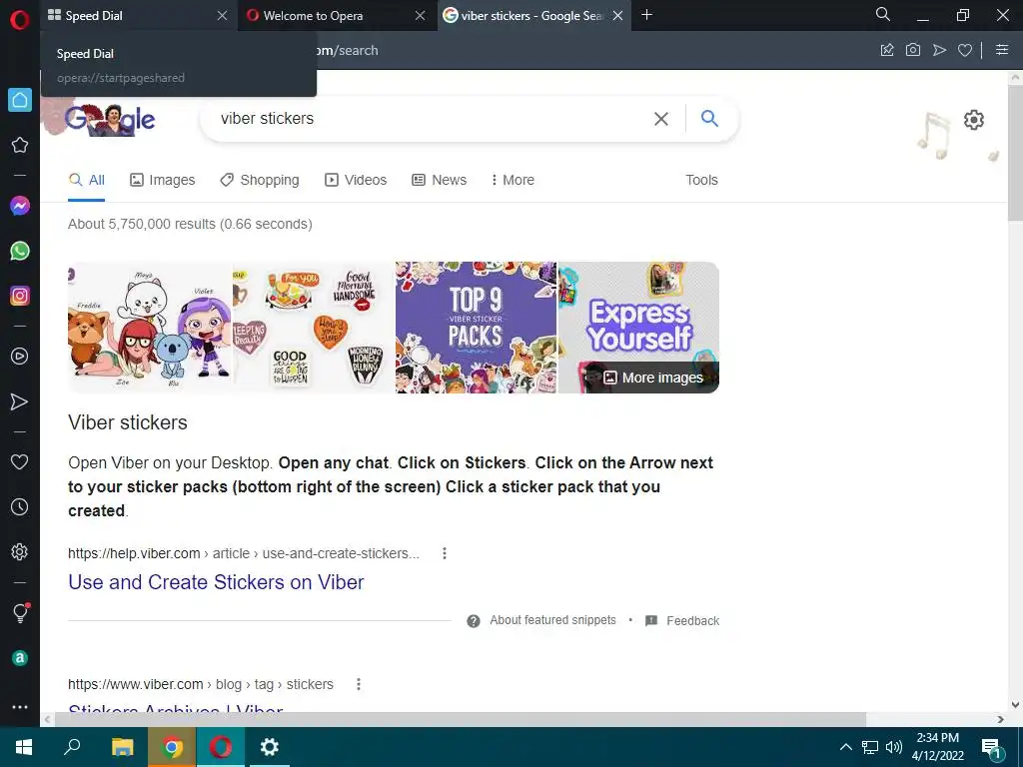The image size is (1023, 767).
Task: Open File Explorer from taskbar
Action: [x=122, y=747]
